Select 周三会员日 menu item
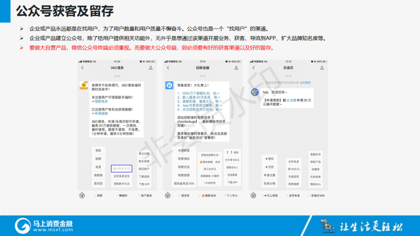This screenshot has width=420, height=236. [x=210, y=169]
